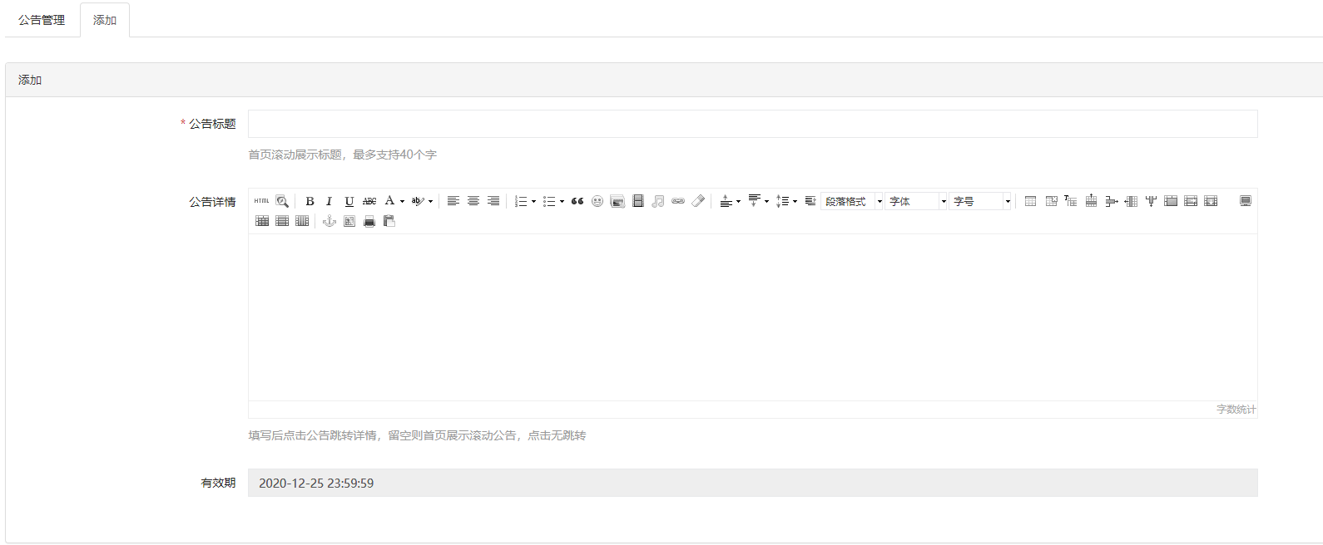Apply strikethrough ABC formatting
This screenshot has width=1323, height=545.
pos(369,201)
